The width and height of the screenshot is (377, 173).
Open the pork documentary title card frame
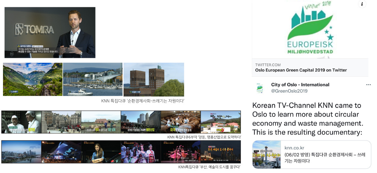click(220, 122)
